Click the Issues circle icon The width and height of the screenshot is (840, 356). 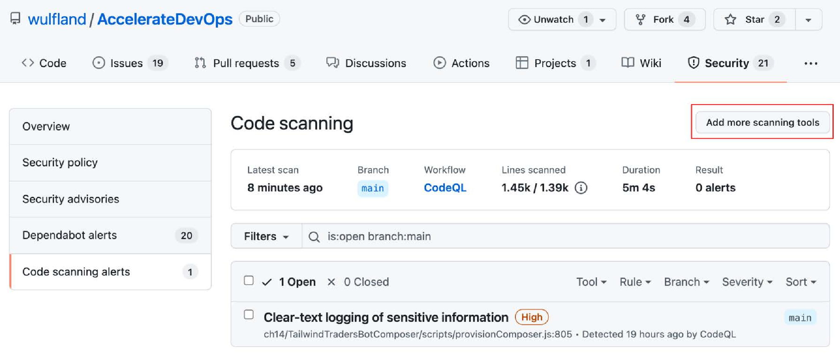98,63
